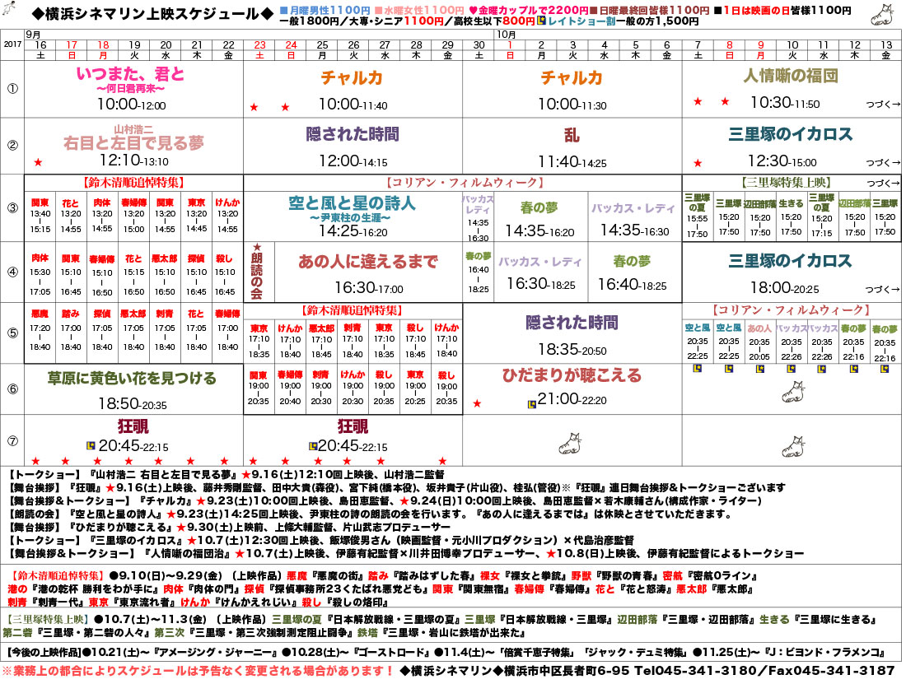The width and height of the screenshot is (906, 684).
Task: Click the upcoming title J：ビヨンド・フラメンコ
Action: (821, 652)
